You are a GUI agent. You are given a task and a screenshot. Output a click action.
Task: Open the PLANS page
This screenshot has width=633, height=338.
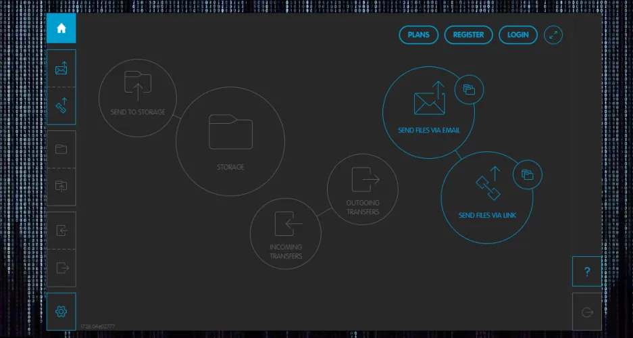pos(419,35)
